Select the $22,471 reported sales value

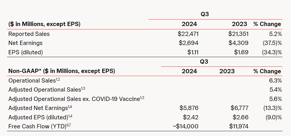coord(188,34)
